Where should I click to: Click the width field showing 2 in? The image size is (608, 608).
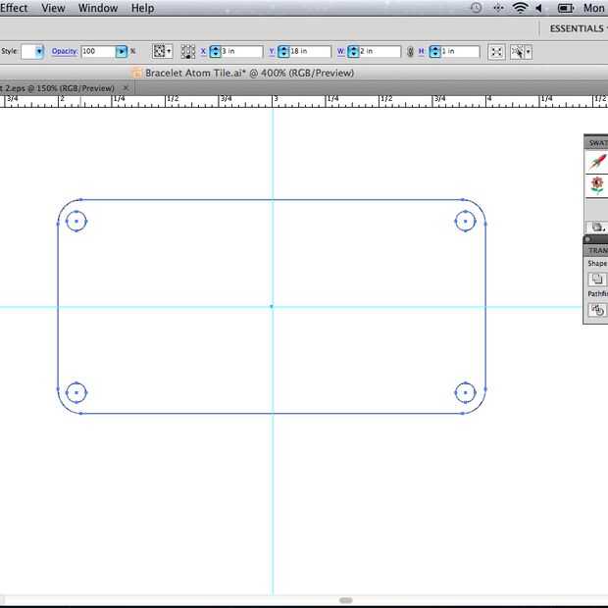coord(380,51)
